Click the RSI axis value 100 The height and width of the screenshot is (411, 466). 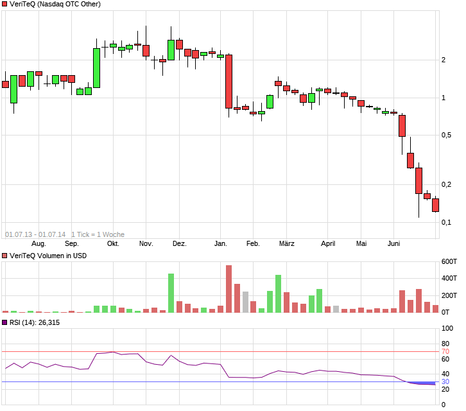click(447, 329)
